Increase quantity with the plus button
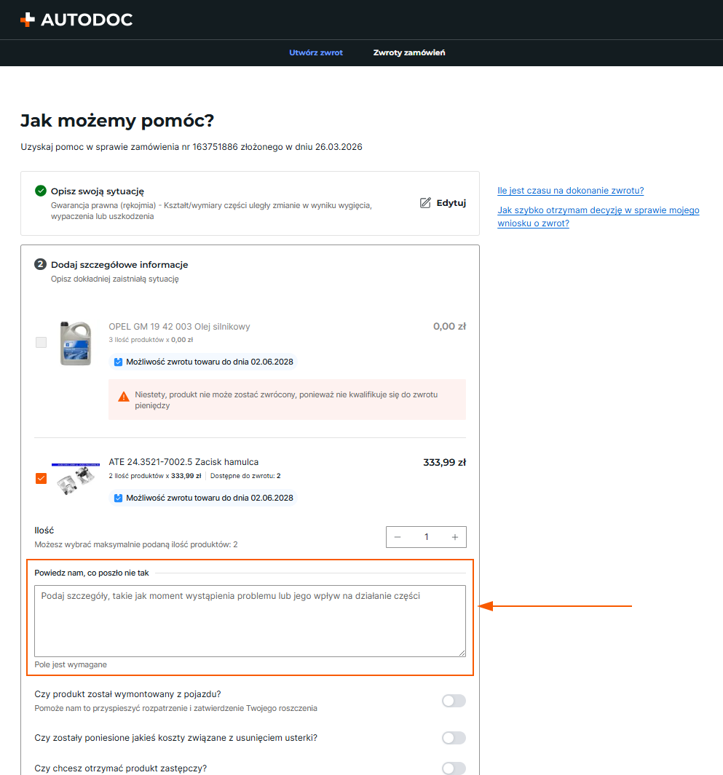Screen dimensions: 723x775 click(x=455, y=537)
